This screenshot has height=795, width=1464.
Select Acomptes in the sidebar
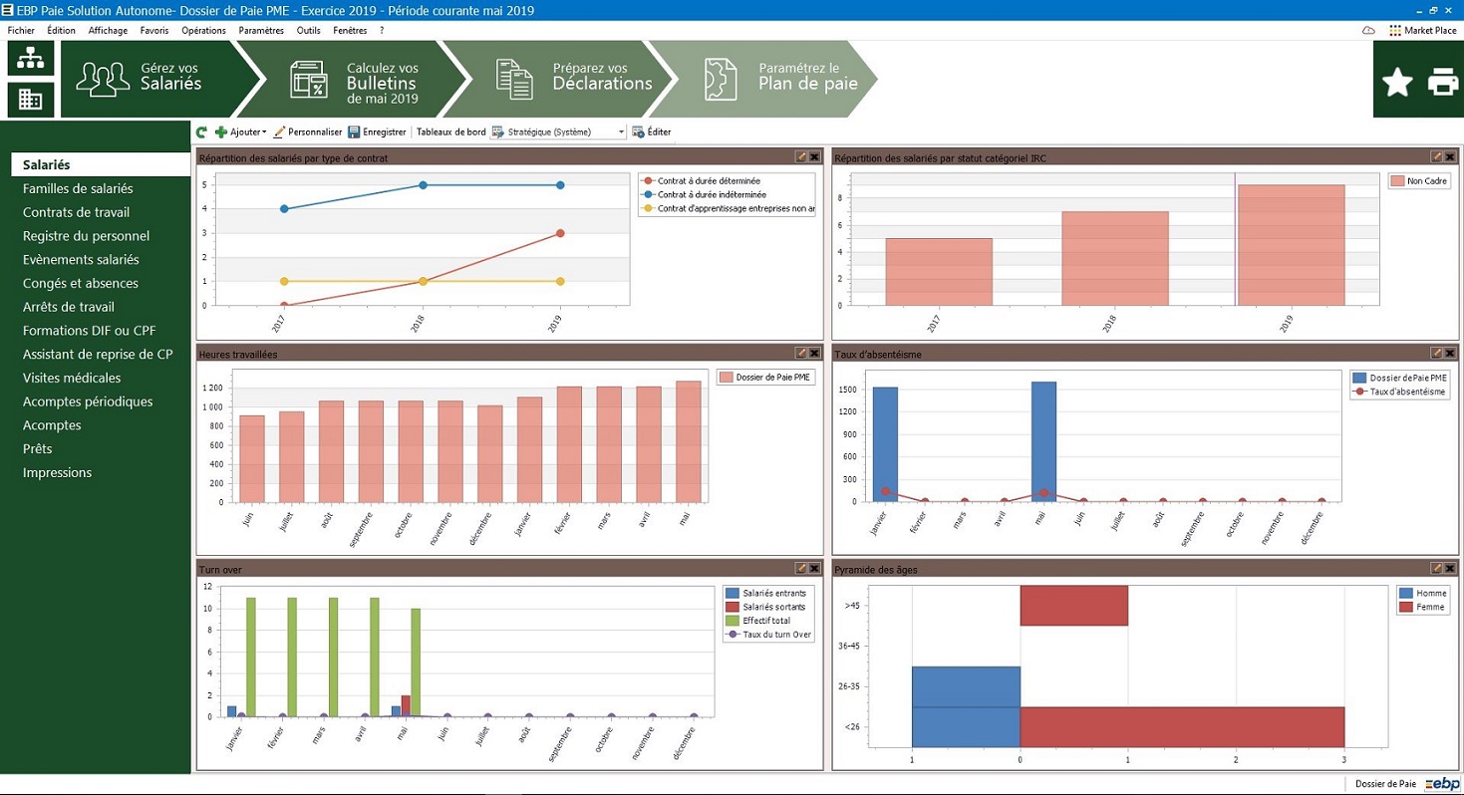click(x=52, y=425)
